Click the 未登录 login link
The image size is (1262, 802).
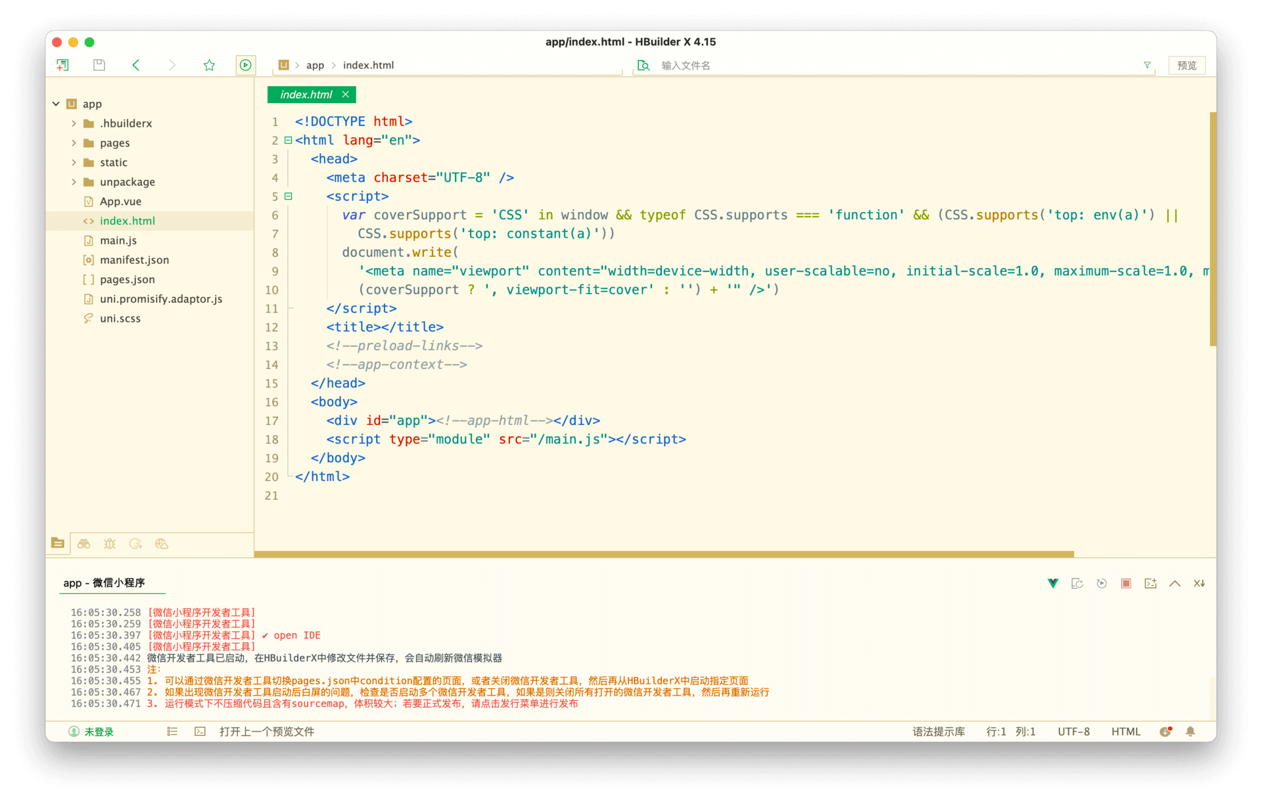pos(99,732)
